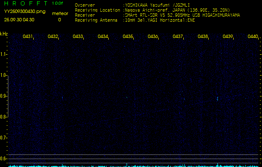Viewport: 262px width, 167px height.
Task: Select the YY2509300430.png filename text
Action: click(25, 12)
